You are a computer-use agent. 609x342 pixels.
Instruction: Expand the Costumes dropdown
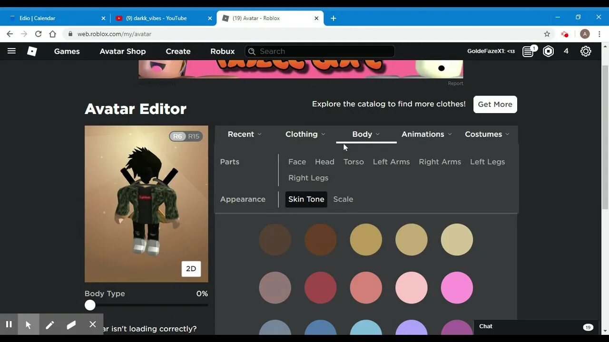point(487,134)
